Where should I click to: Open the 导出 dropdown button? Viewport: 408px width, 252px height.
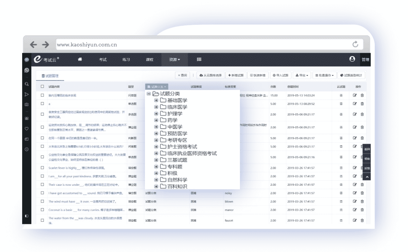coord(302,75)
